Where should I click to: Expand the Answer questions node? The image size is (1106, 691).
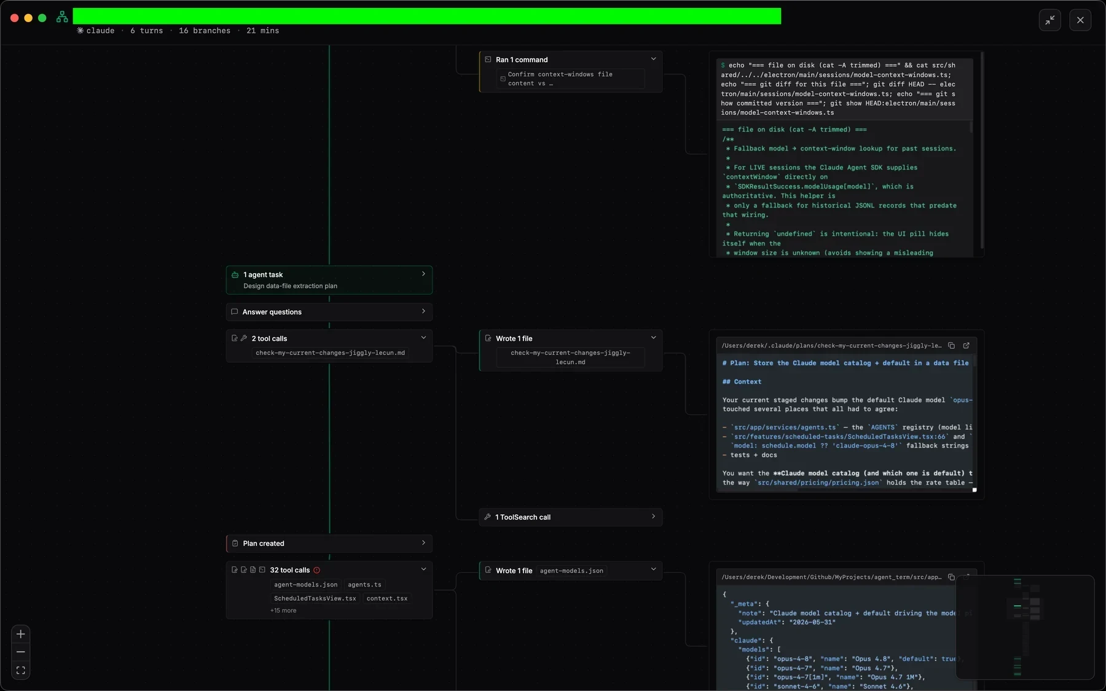point(423,311)
